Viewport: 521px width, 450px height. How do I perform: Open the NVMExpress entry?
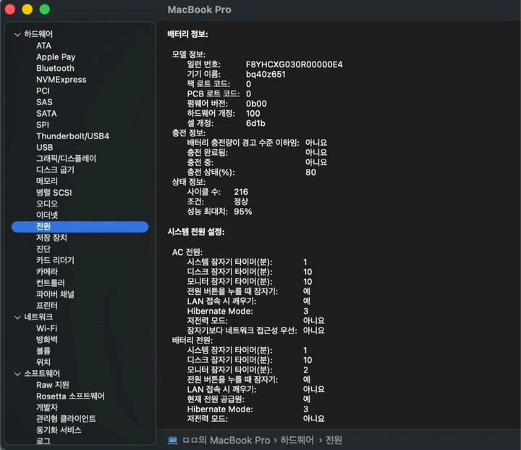click(61, 80)
